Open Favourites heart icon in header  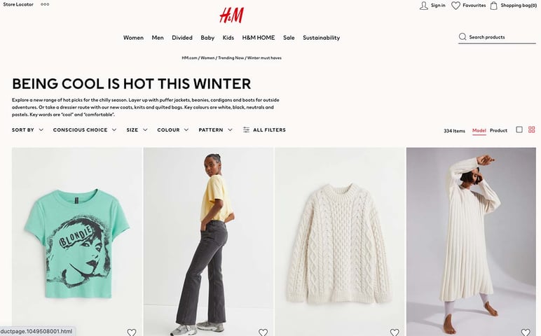tap(456, 6)
